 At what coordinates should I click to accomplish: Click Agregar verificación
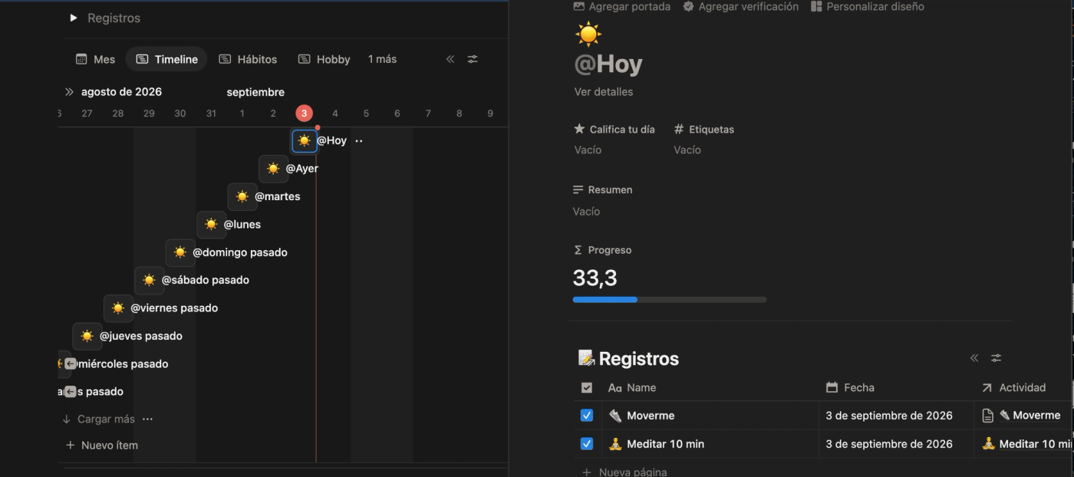(741, 7)
